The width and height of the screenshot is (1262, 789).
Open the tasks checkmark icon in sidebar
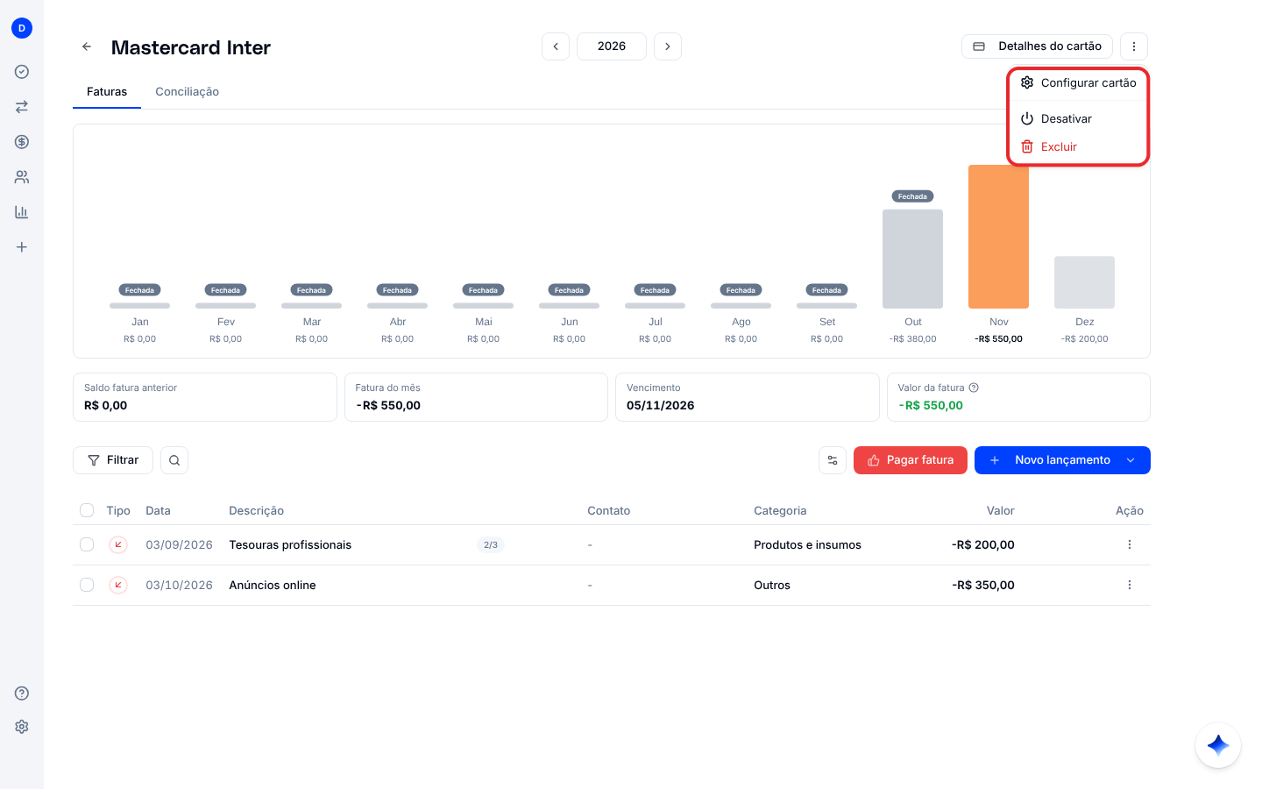tap(22, 72)
